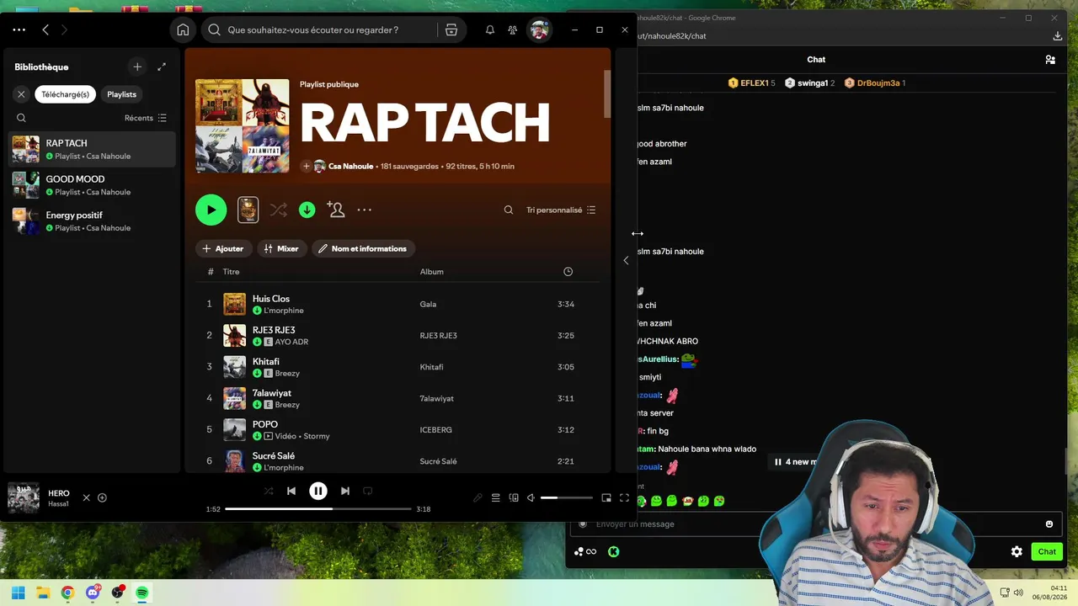Click the HERO now playing cover art

(x=24, y=497)
